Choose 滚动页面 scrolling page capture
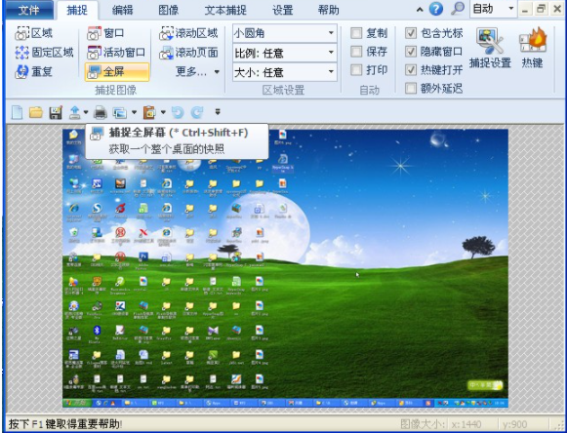 coord(188,53)
